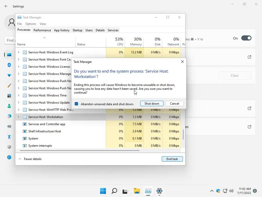Go back in Settings window
The height and width of the screenshot is (197, 262).
[6, 6]
